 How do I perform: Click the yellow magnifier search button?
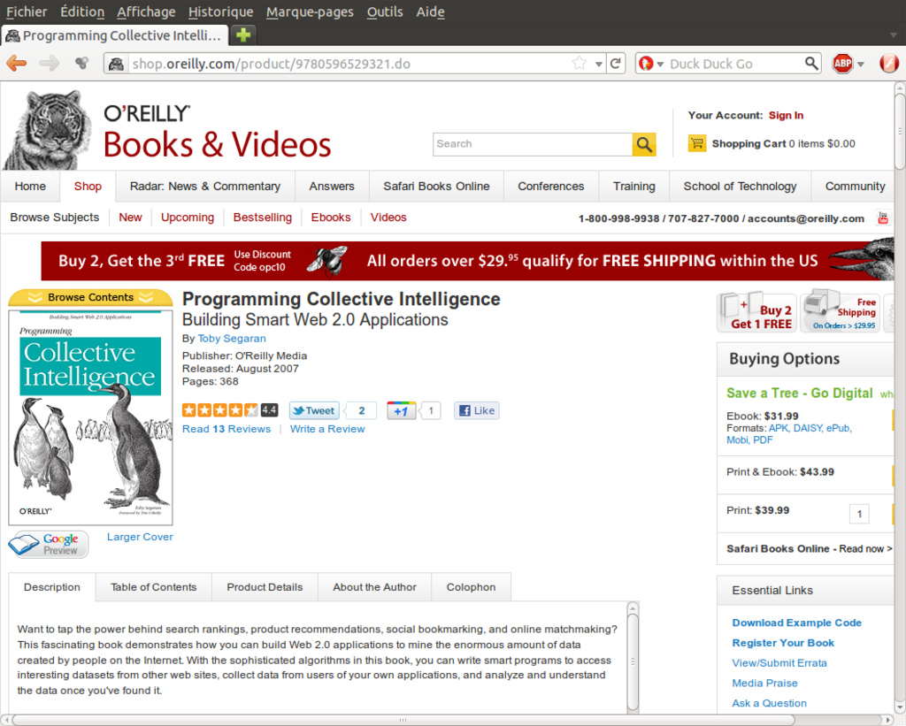644,144
